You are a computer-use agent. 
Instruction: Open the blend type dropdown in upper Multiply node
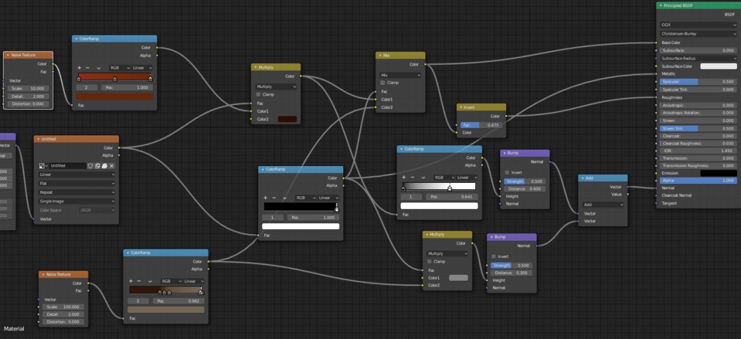[276, 86]
